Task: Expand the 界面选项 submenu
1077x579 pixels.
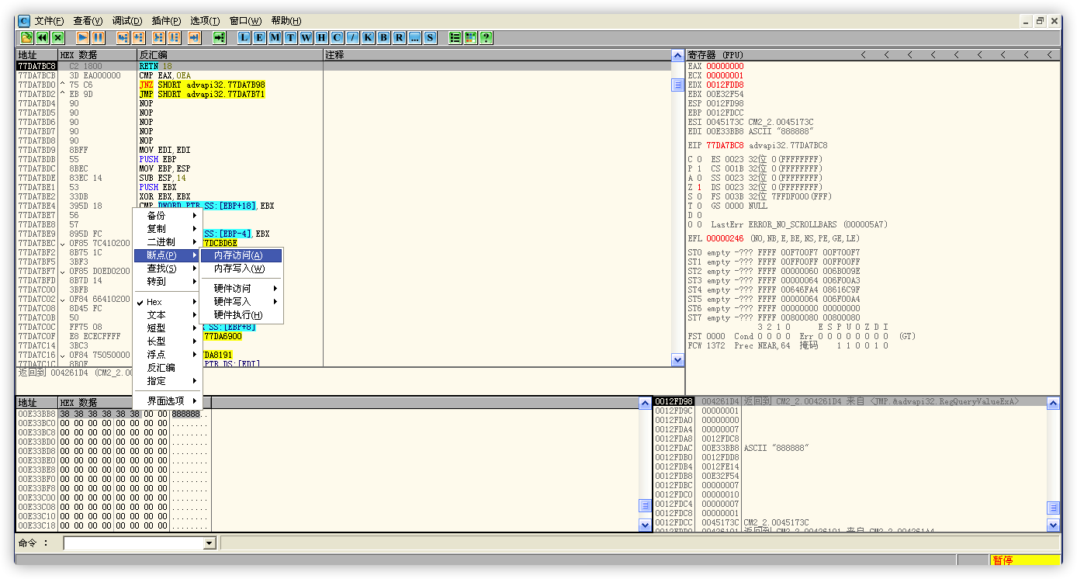Action: point(167,400)
